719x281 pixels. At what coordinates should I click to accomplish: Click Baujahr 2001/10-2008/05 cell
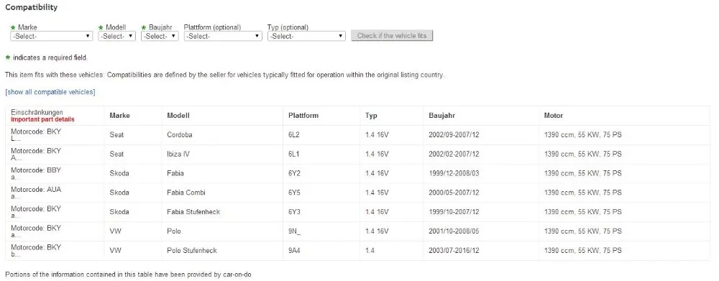pyautogui.click(x=454, y=231)
